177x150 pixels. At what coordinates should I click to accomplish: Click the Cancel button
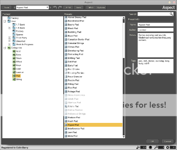168,141
